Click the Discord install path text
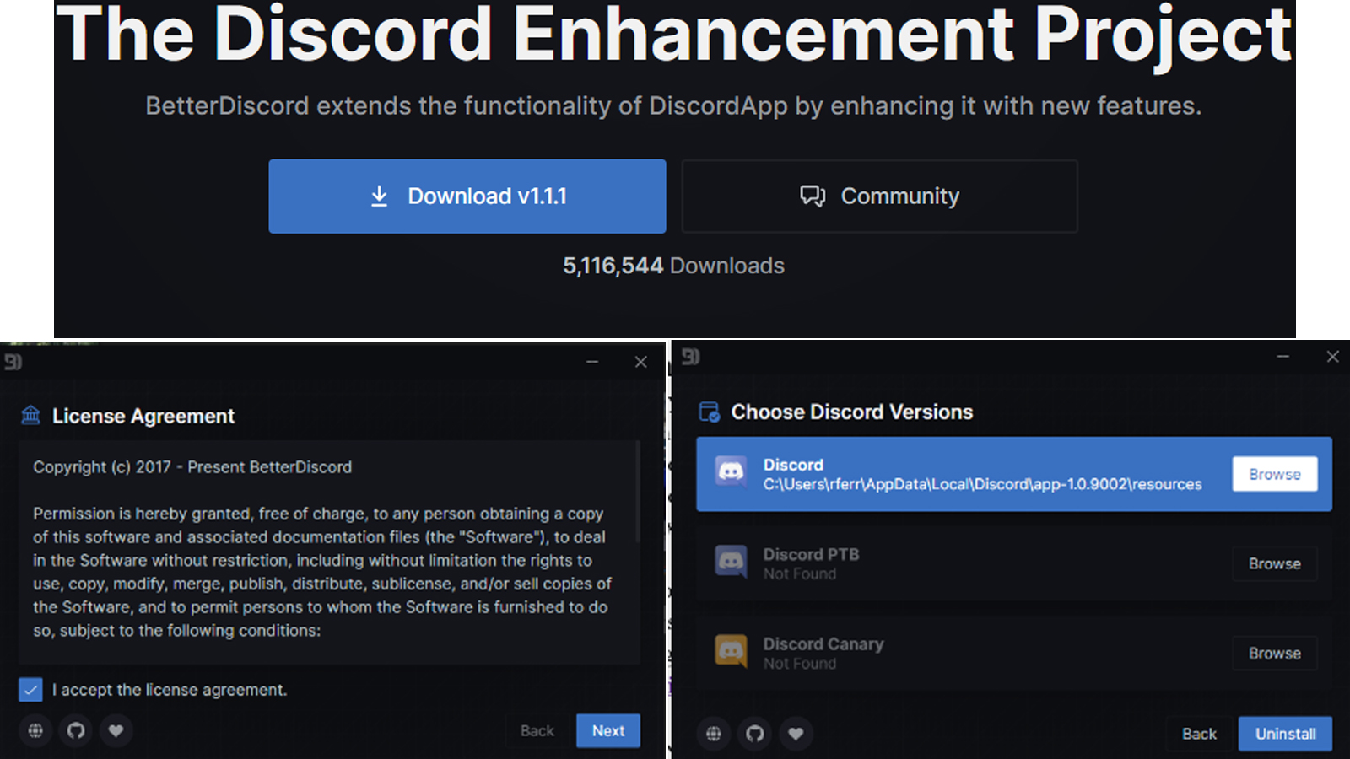This screenshot has width=1350, height=759. pyautogui.click(x=982, y=484)
